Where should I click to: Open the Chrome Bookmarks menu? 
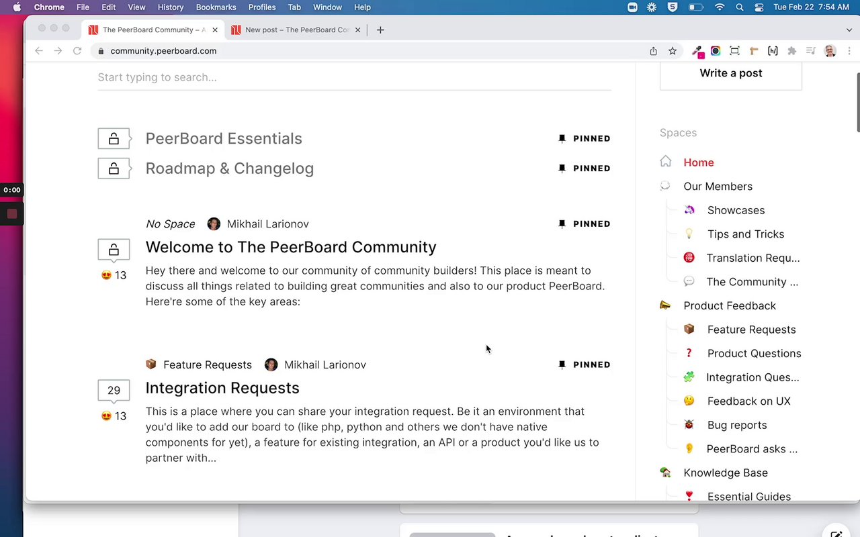coord(216,7)
